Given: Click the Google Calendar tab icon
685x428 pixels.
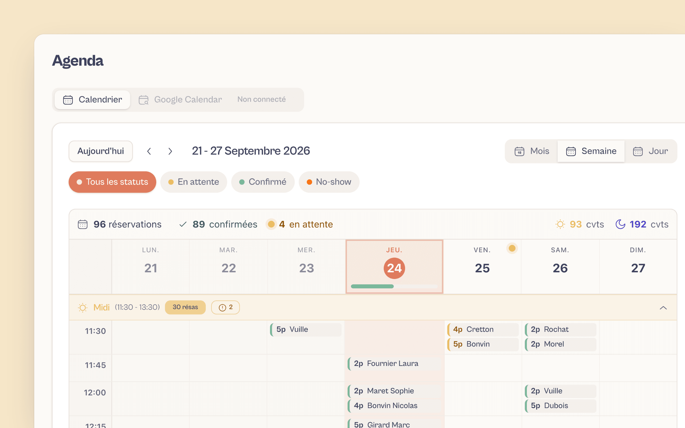Looking at the screenshot, I should tap(143, 100).
